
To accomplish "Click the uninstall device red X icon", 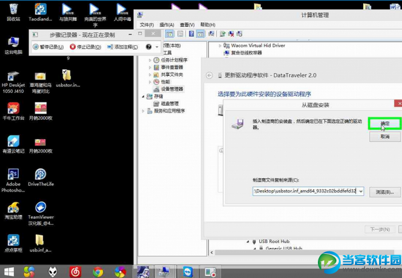I will coord(231,34).
